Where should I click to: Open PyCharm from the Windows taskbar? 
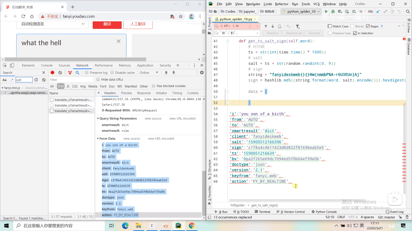coord(178,226)
